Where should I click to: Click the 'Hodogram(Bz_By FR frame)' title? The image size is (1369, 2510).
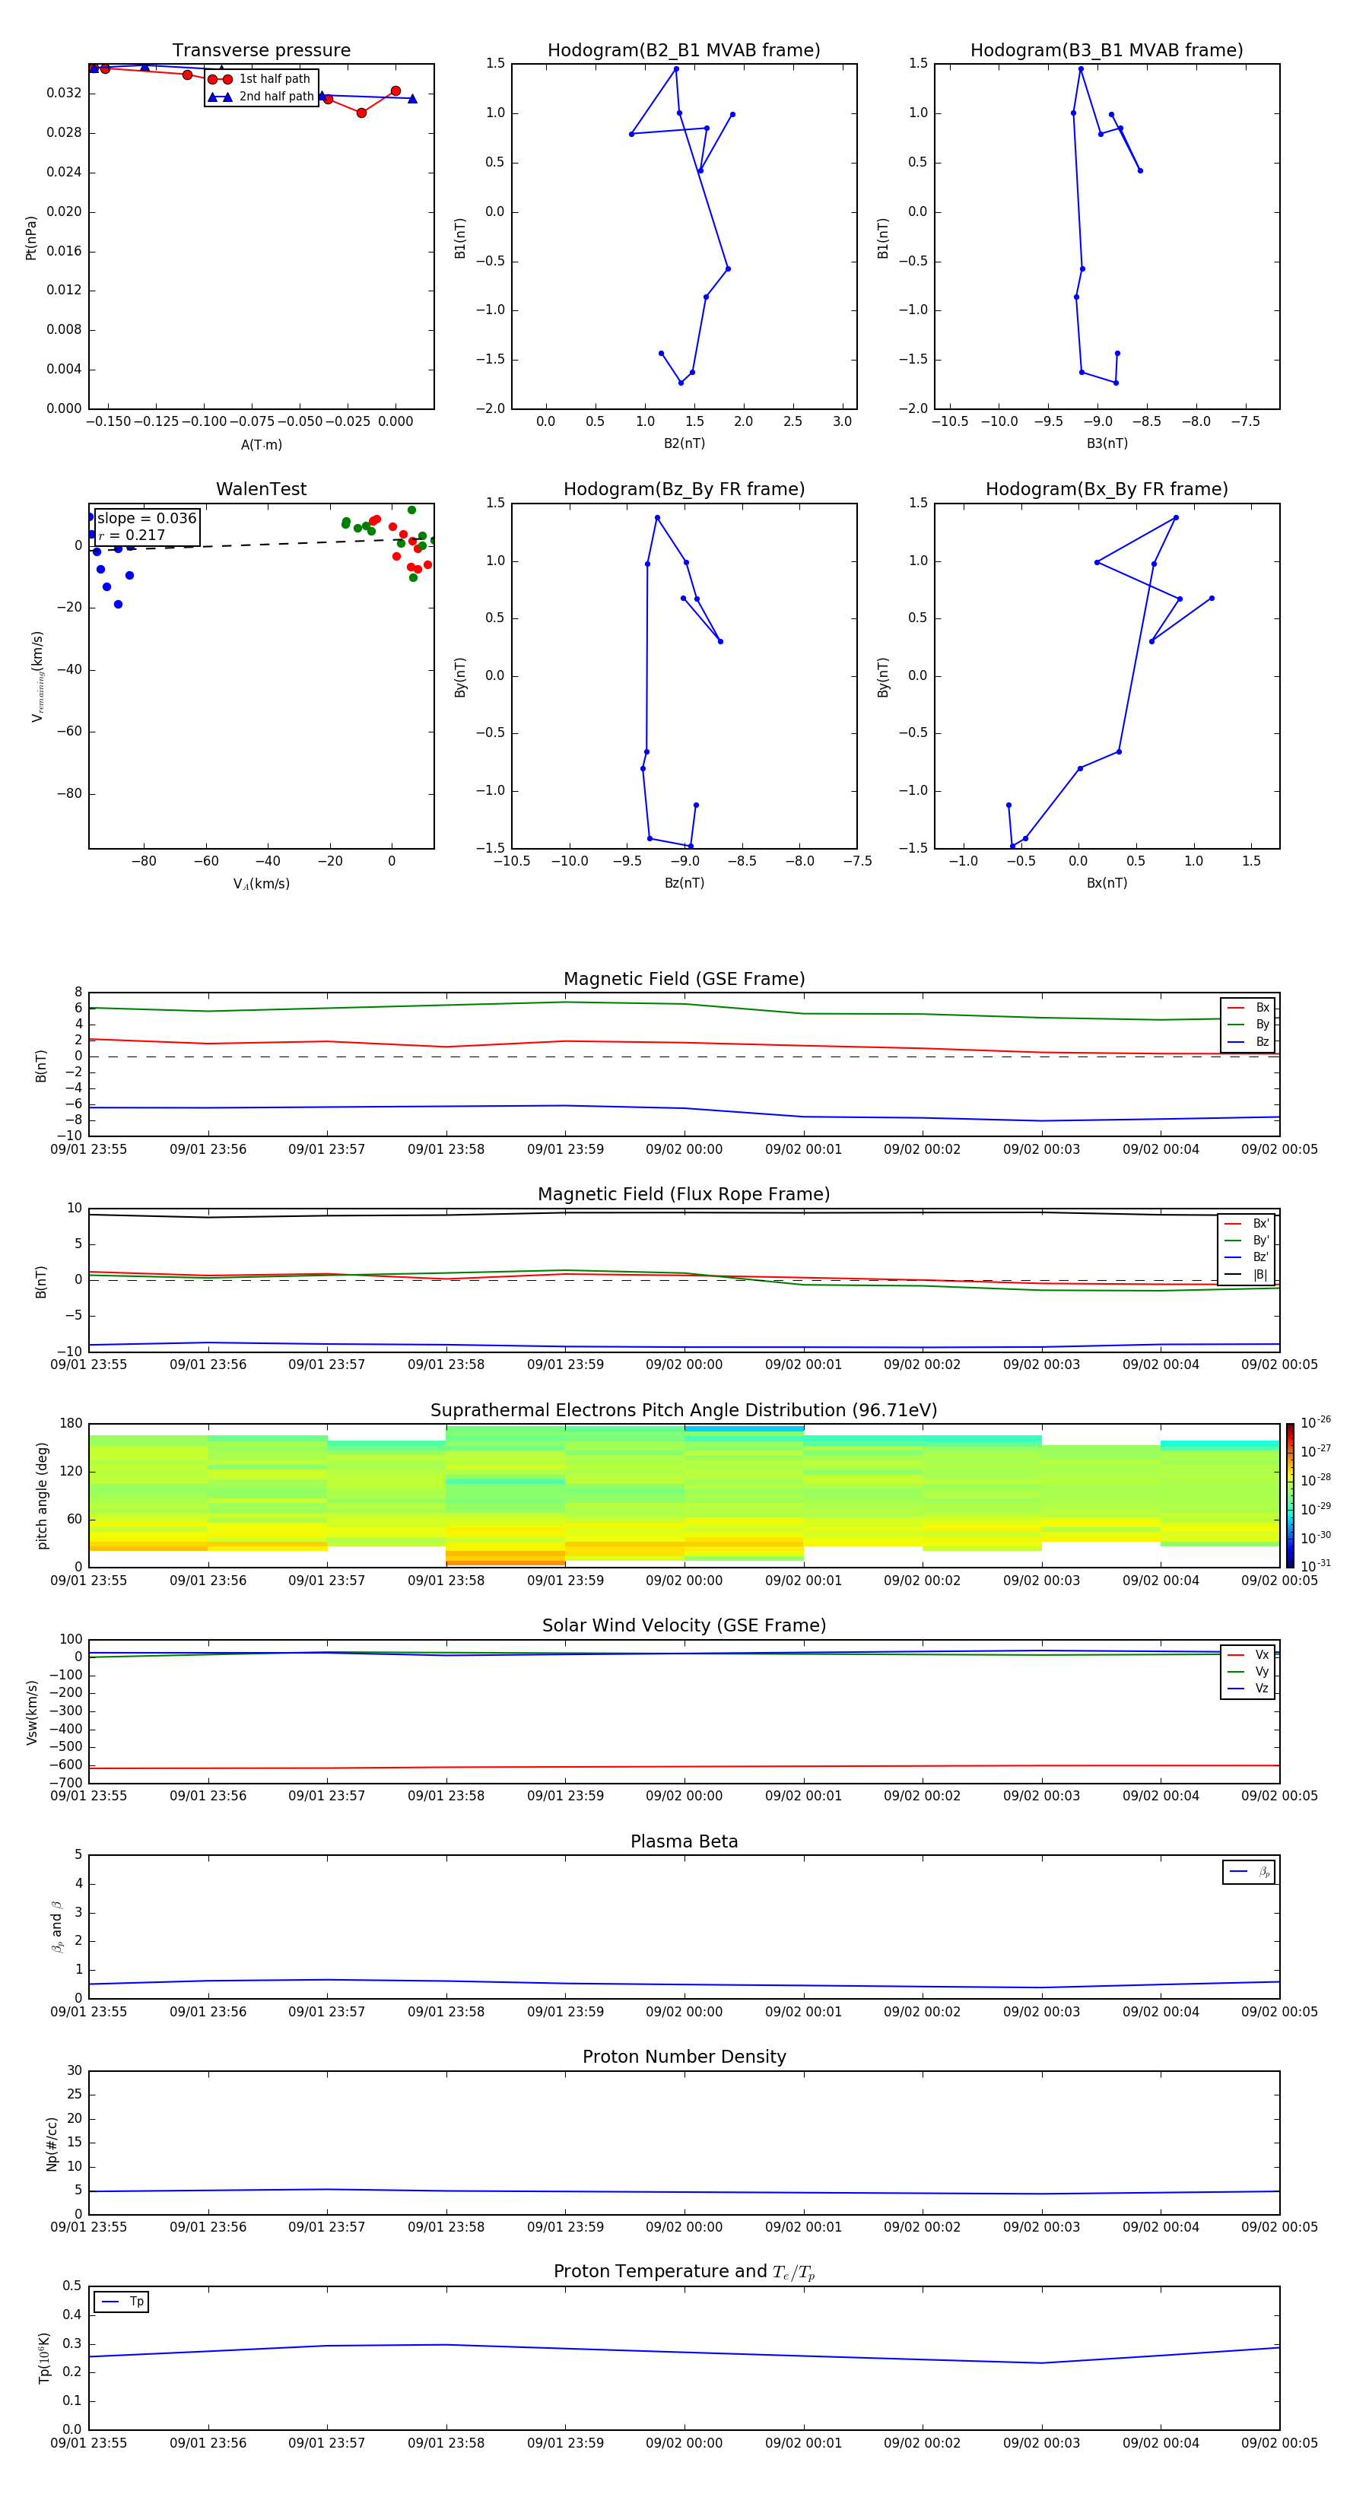pyautogui.click(x=684, y=489)
